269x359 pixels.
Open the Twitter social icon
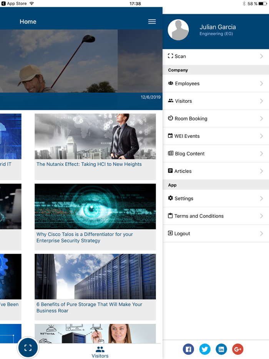click(x=205, y=349)
